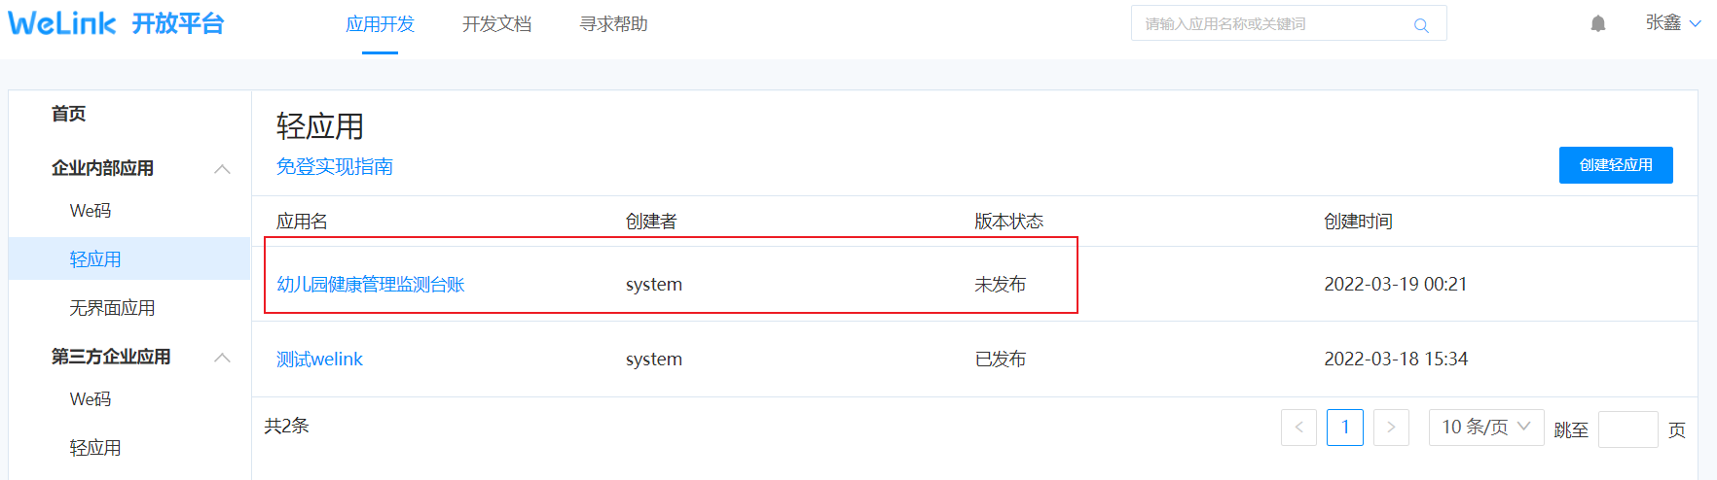Click the WeLink 开放平台 logo
The width and height of the screenshot is (1717, 480).
[x=117, y=23]
